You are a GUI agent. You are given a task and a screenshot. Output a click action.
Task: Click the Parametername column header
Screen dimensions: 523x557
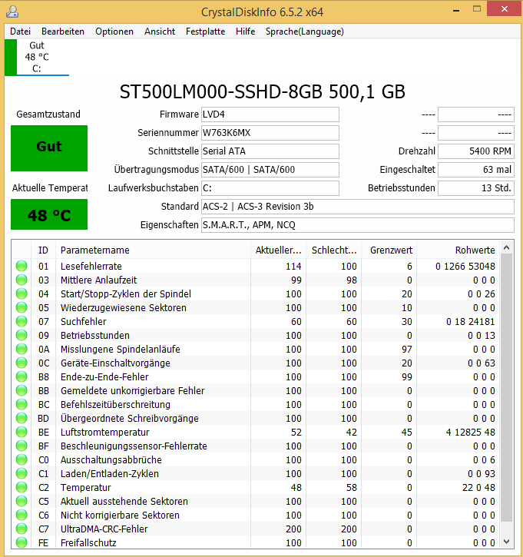point(153,250)
